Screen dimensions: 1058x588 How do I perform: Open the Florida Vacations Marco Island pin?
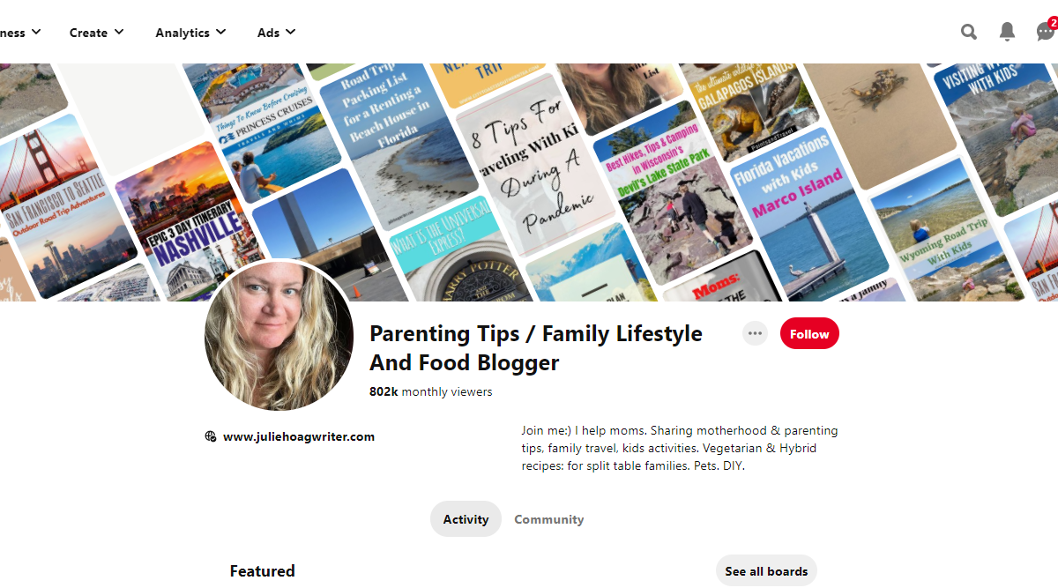tap(798, 214)
